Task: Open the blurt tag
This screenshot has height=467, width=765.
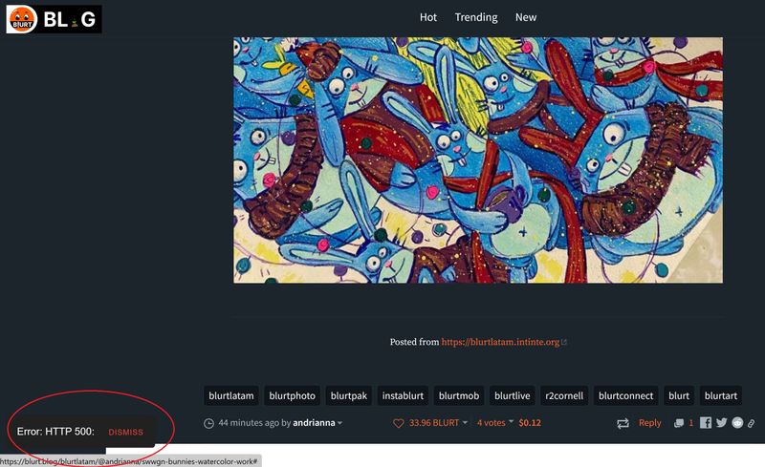Action: pyautogui.click(x=679, y=395)
